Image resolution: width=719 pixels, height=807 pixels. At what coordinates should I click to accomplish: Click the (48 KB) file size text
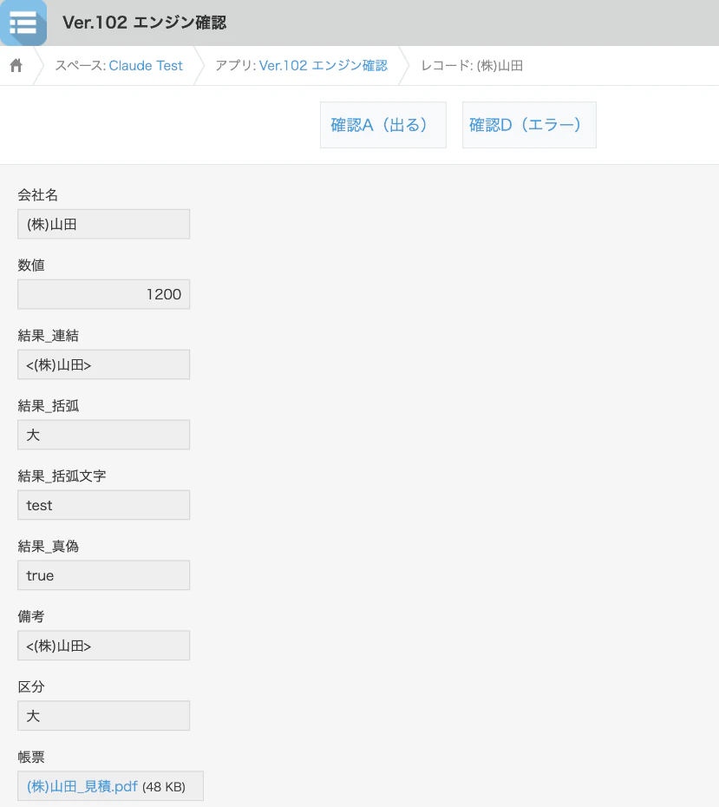coord(164,787)
